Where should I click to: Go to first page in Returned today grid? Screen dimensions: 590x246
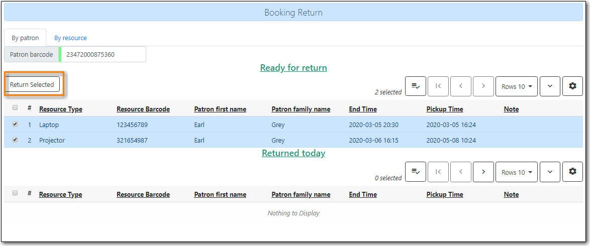(438, 172)
